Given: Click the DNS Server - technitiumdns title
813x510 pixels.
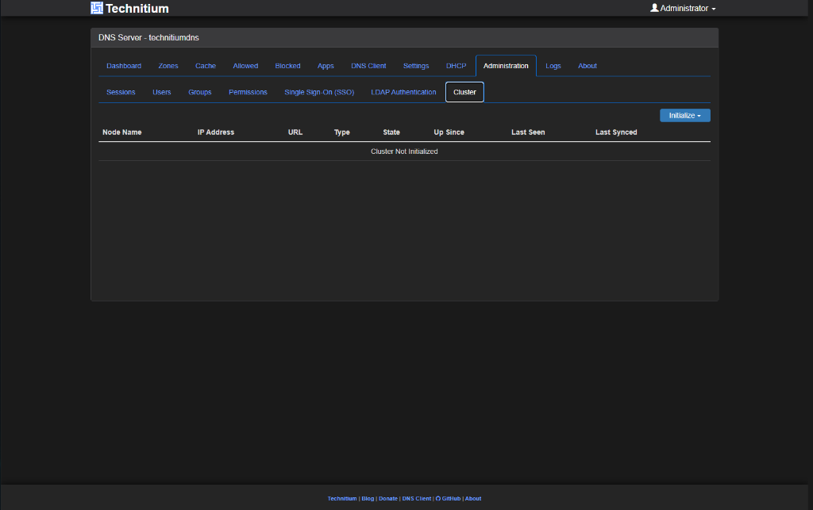Looking at the screenshot, I should pyautogui.click(x=148, y=38).
